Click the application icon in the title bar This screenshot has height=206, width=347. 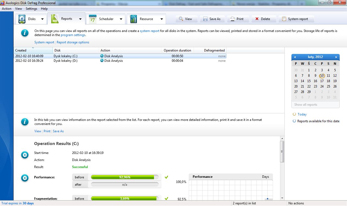coord(3,3)
